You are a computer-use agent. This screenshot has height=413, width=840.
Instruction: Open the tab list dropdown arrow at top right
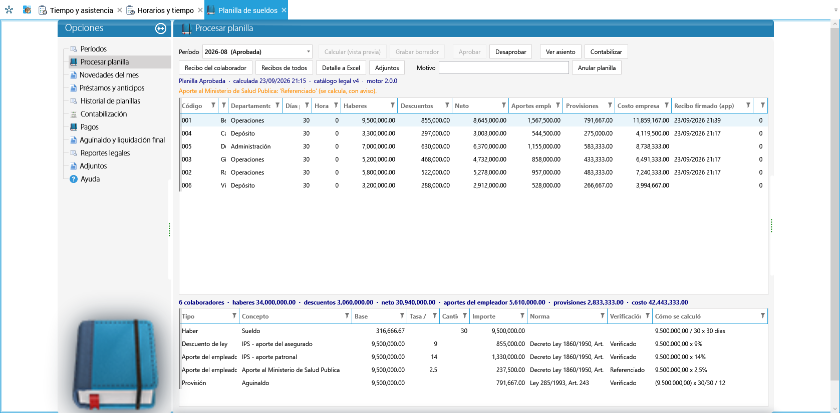[835, 10]
